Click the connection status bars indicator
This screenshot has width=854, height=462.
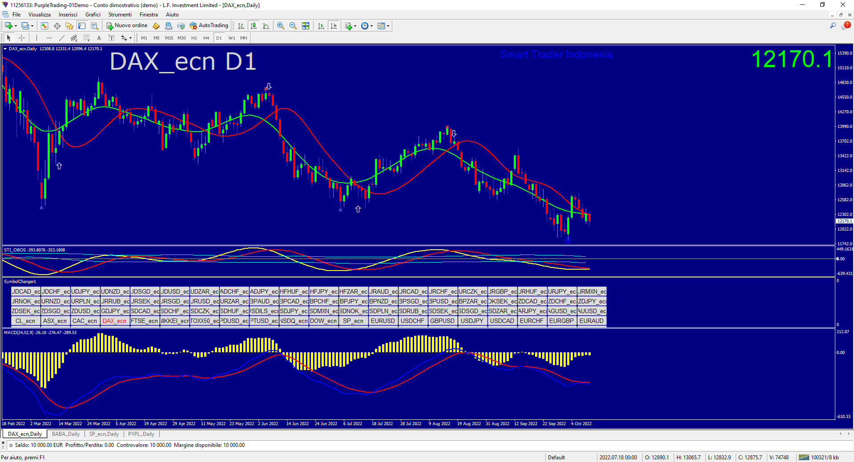click(x=804, y=457)
